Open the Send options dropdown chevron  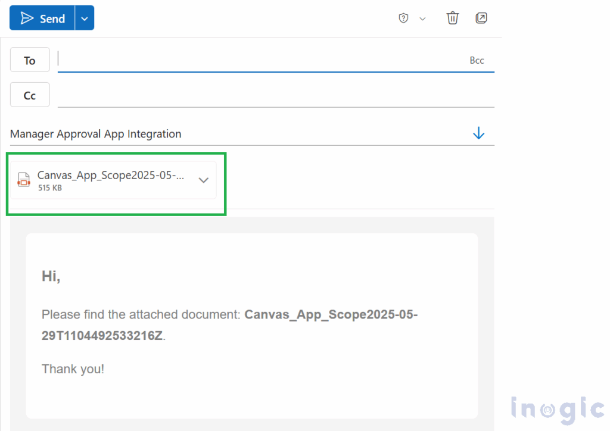click(84, 18)
